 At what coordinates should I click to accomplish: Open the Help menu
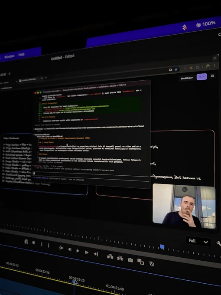pos(21,55)
